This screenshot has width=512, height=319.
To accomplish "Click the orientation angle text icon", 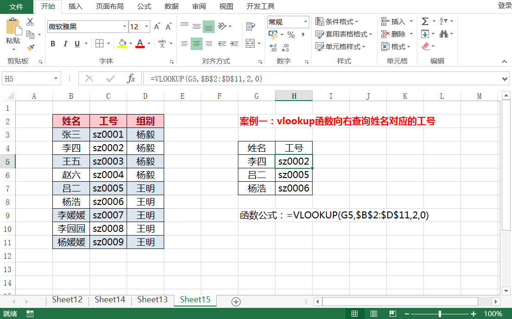I will [x=222, y=26].
